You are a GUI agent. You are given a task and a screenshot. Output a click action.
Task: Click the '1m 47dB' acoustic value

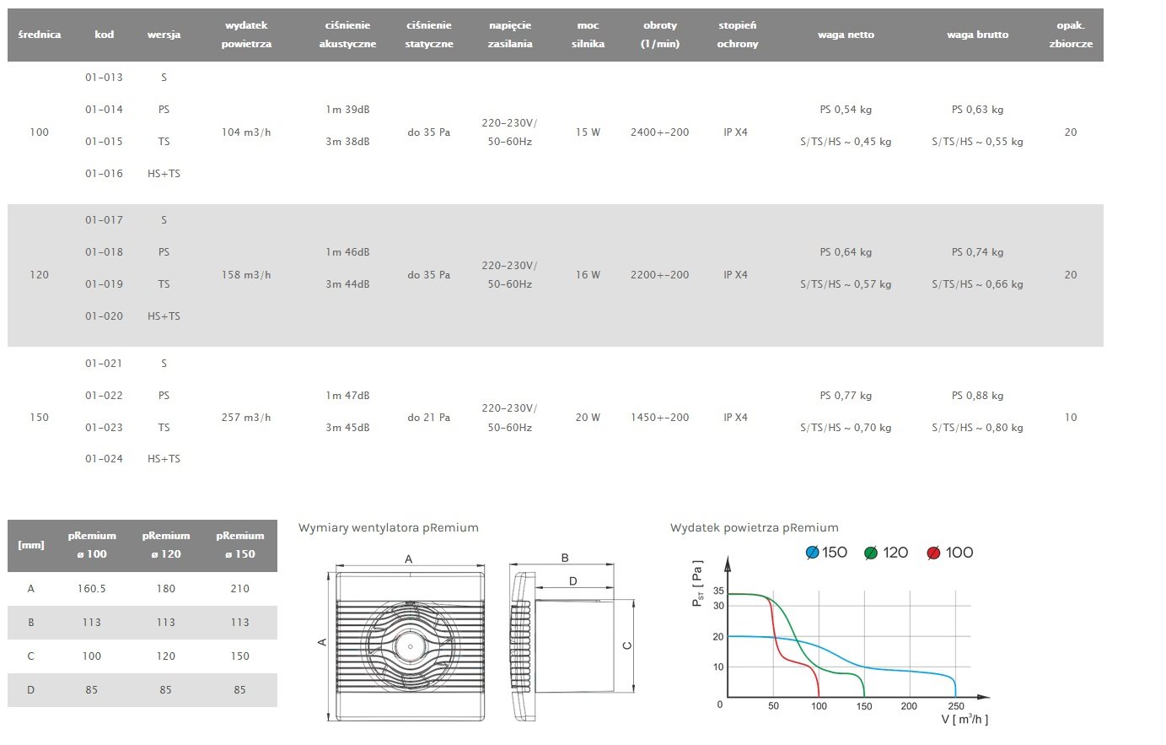pos(347,396)
